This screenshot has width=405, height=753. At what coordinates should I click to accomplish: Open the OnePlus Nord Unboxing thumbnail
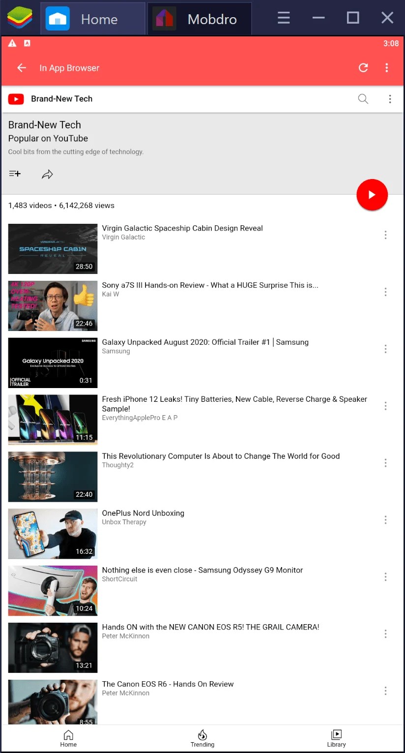click(x=53, y=534)
